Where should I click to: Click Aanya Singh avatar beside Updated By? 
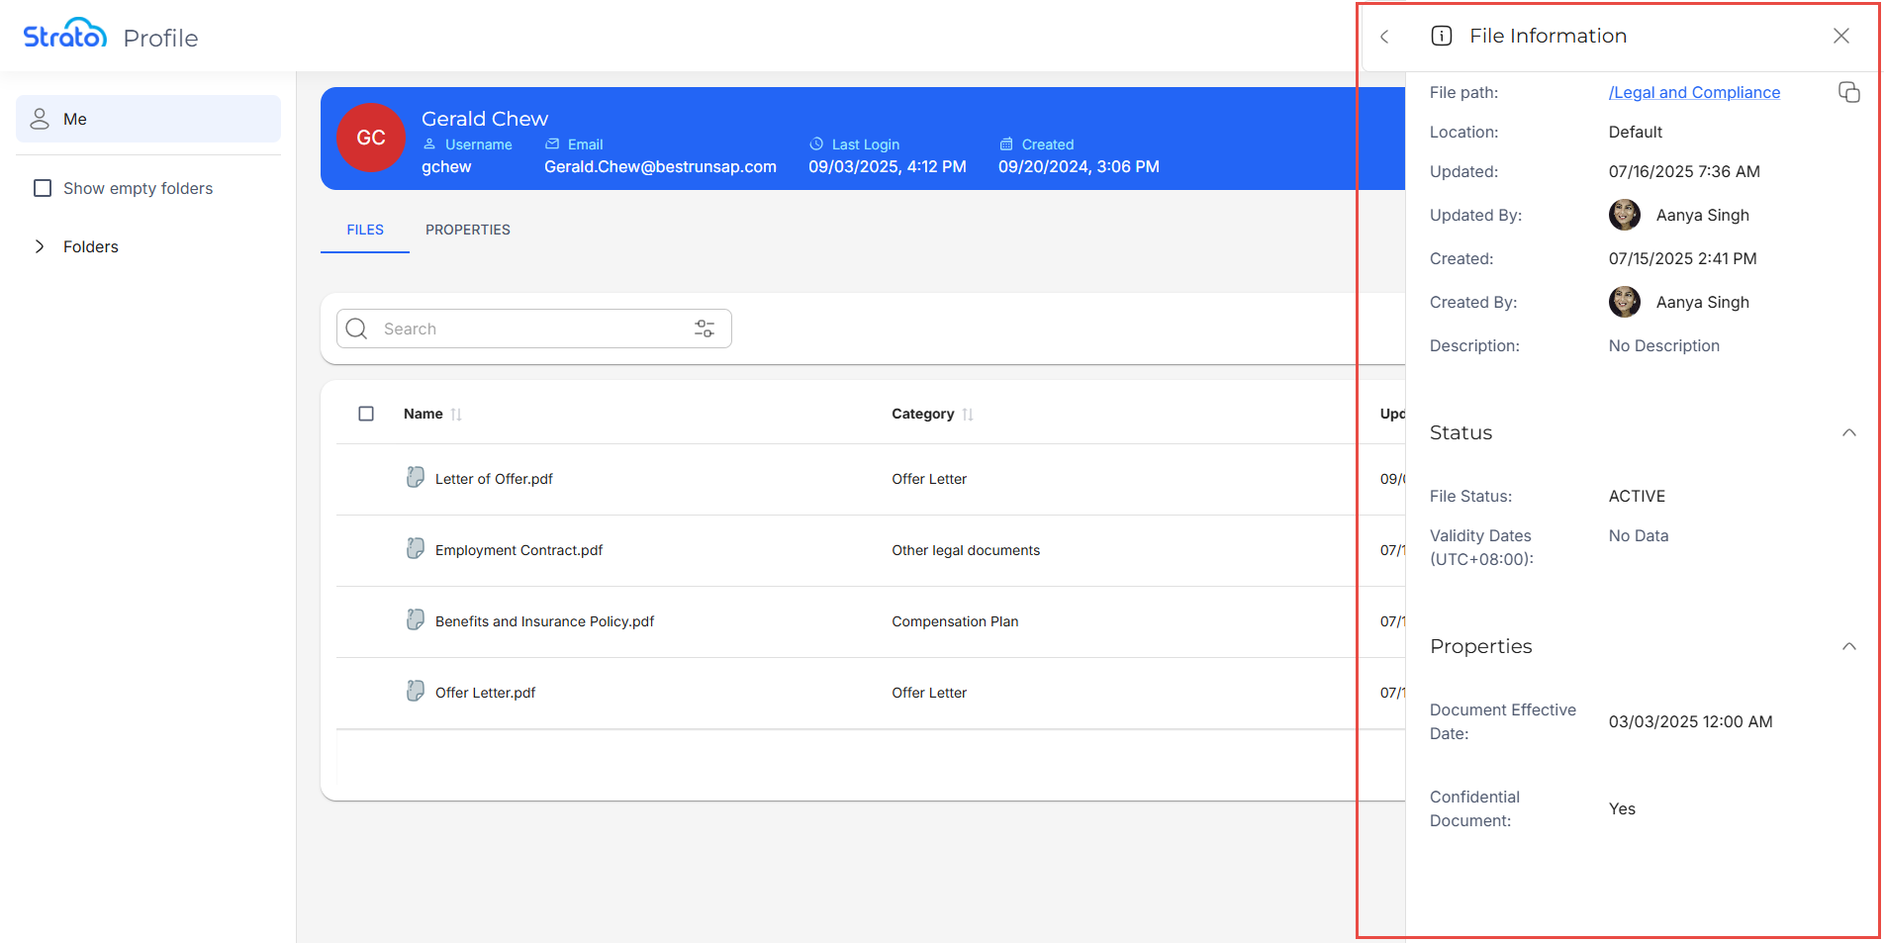tap(1624, 215)
